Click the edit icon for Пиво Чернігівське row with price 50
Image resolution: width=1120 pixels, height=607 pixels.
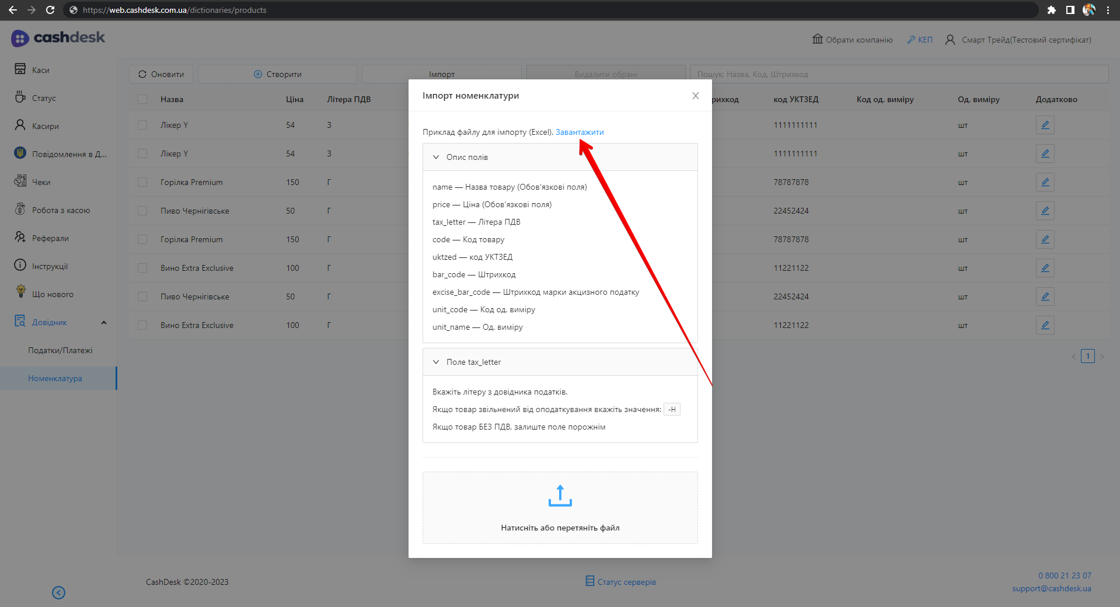click(1045, 211)
